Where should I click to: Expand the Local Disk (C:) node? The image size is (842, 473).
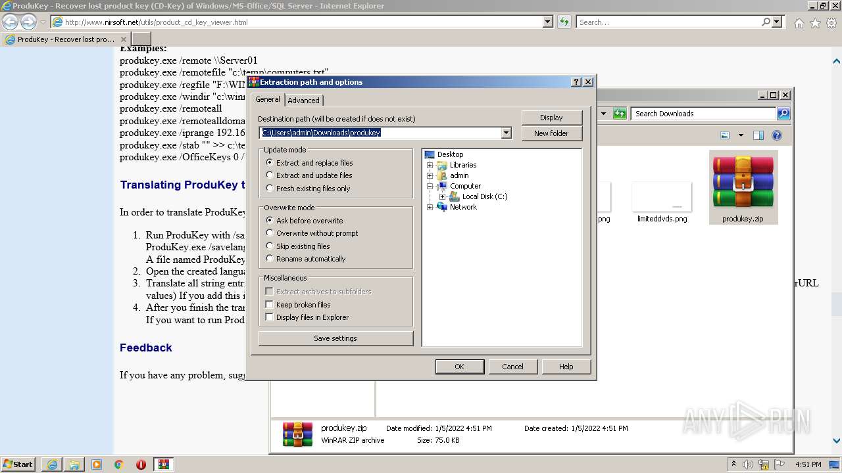(443, 196)
